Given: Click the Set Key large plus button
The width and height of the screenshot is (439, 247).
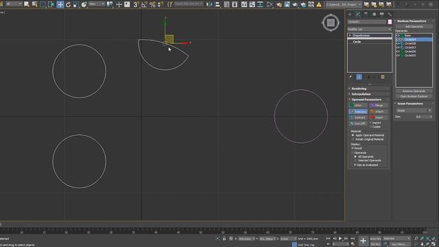Looking at the screenshot, I should click(x=363, y=241).
